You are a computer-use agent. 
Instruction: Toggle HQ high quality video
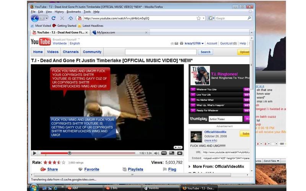click(164, 153)
